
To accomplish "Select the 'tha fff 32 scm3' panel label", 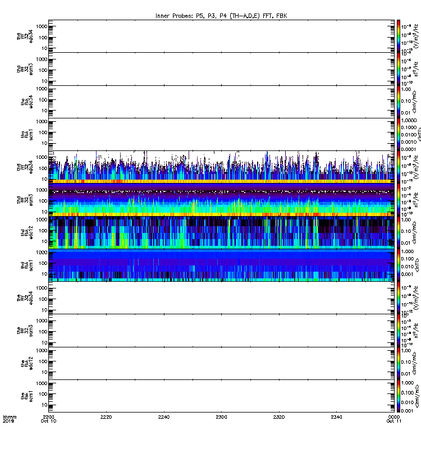I will (x=25, y=69).
